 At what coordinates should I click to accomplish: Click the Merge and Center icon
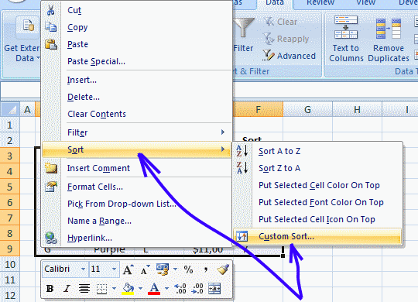point(214,288)
